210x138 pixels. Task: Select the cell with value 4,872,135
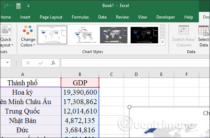coord(80,121)
